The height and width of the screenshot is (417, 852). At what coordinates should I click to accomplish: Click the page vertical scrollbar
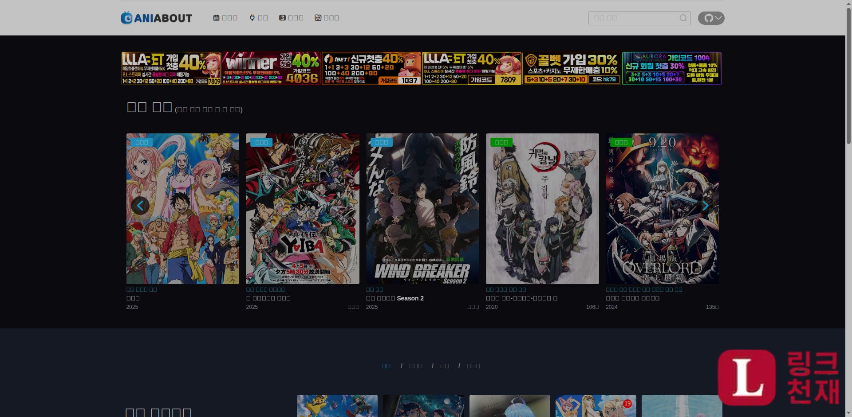pyautogui.click(x=848, y=208)
